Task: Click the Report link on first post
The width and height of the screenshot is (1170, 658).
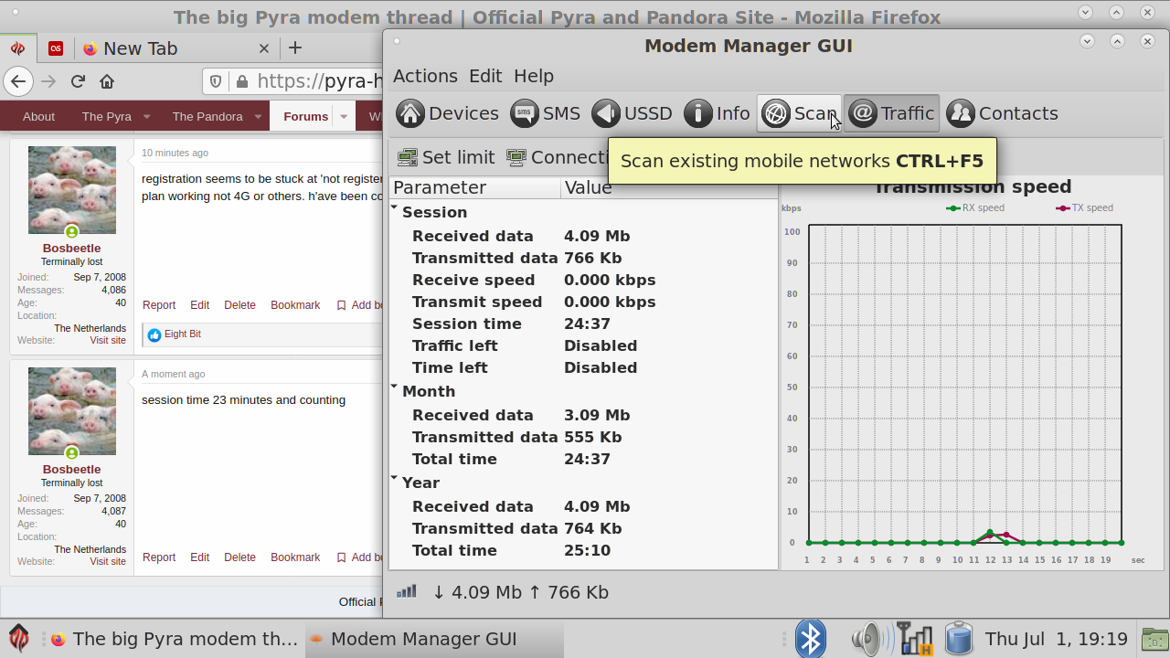Action: click(x=159, y=305)
